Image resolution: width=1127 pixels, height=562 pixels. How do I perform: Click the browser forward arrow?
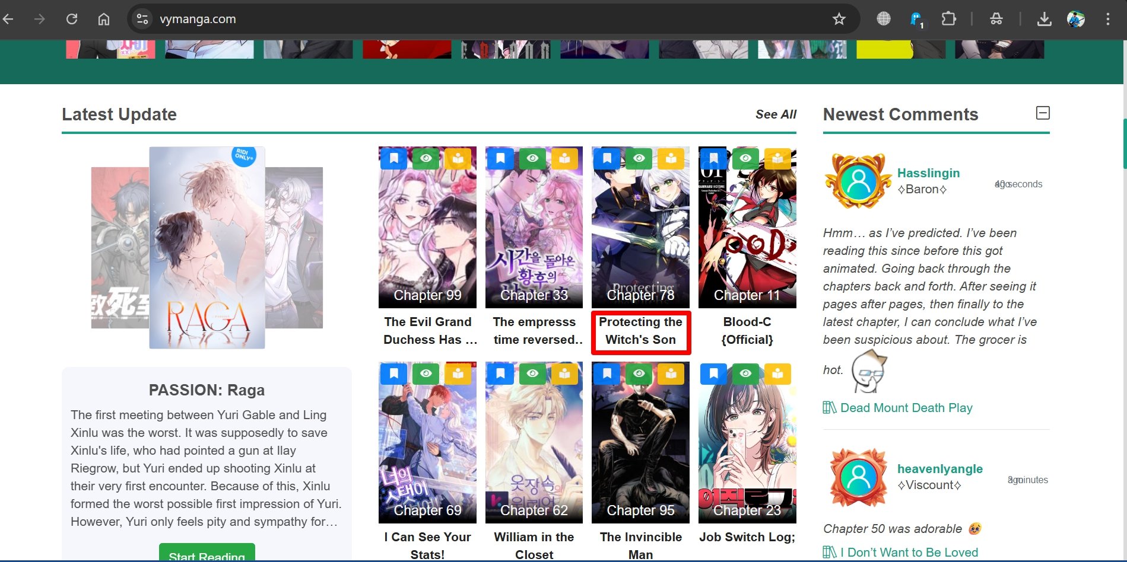click(x=40, y=19)
